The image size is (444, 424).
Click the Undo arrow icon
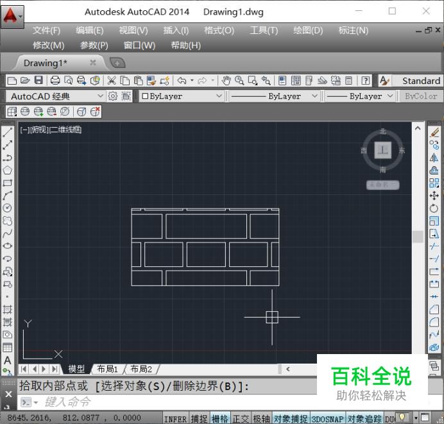(x=182, y=81)
